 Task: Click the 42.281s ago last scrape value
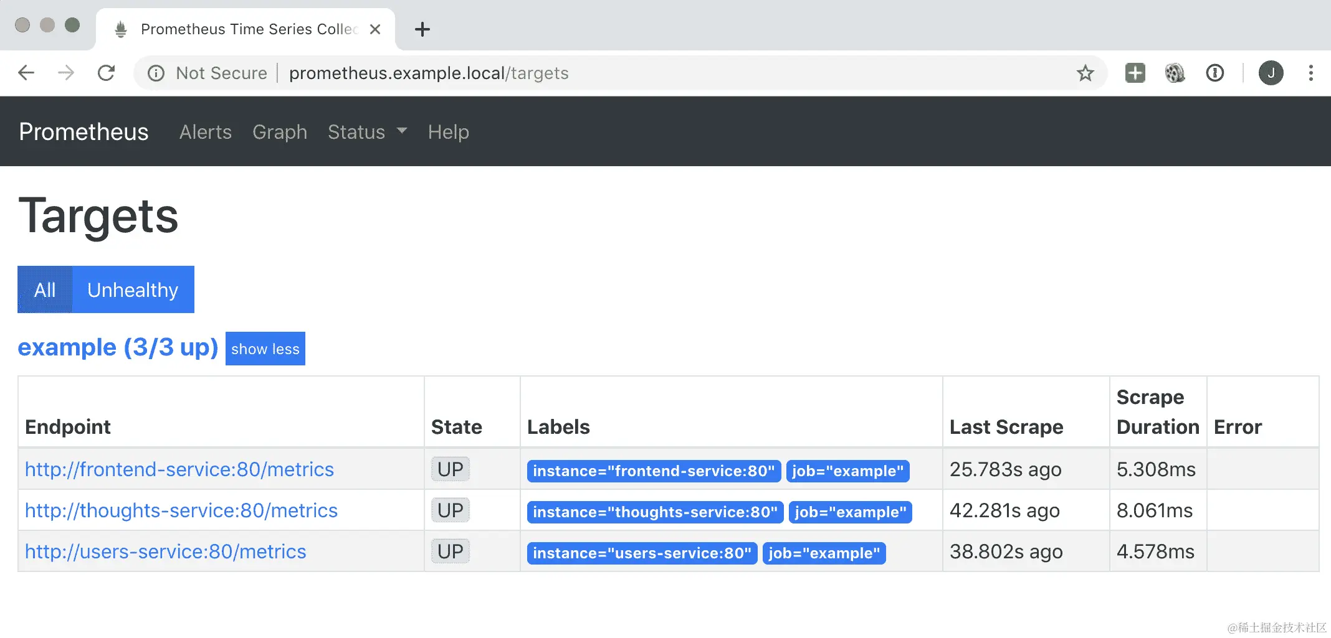click(1004, 510)
